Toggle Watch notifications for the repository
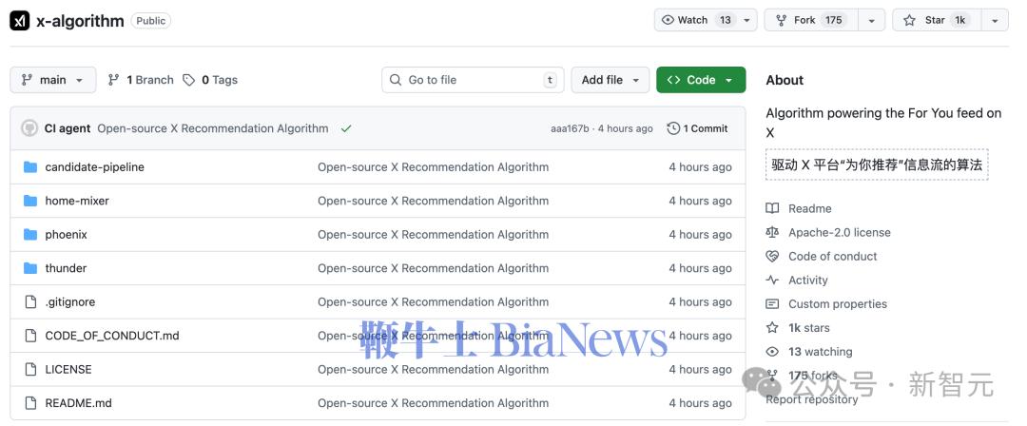This screenshot has height=426, width=1027. coord(696,20)
